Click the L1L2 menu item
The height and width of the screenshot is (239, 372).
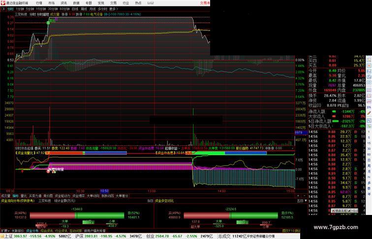click(151, 3)
